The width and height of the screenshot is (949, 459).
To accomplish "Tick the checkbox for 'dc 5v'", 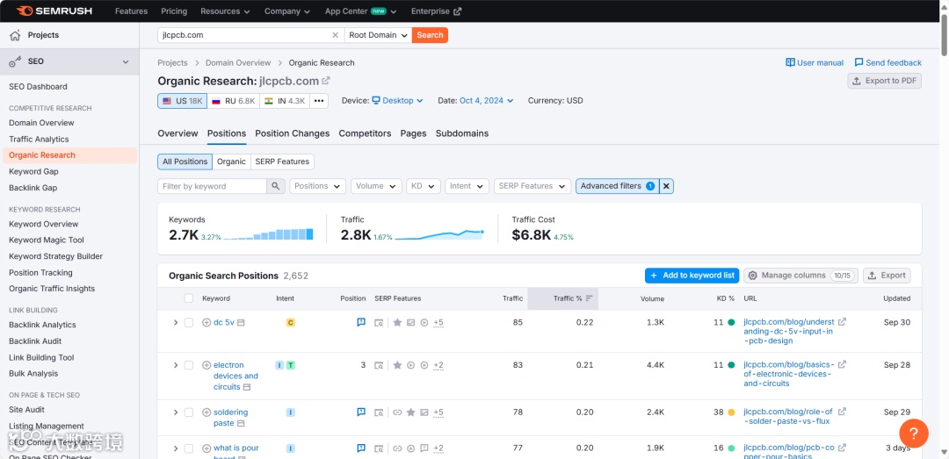I will tap(189, 323).
